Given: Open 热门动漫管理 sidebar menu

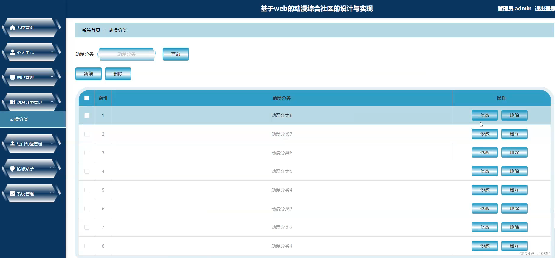Looking at the screenshot, I should pos(31,144).
